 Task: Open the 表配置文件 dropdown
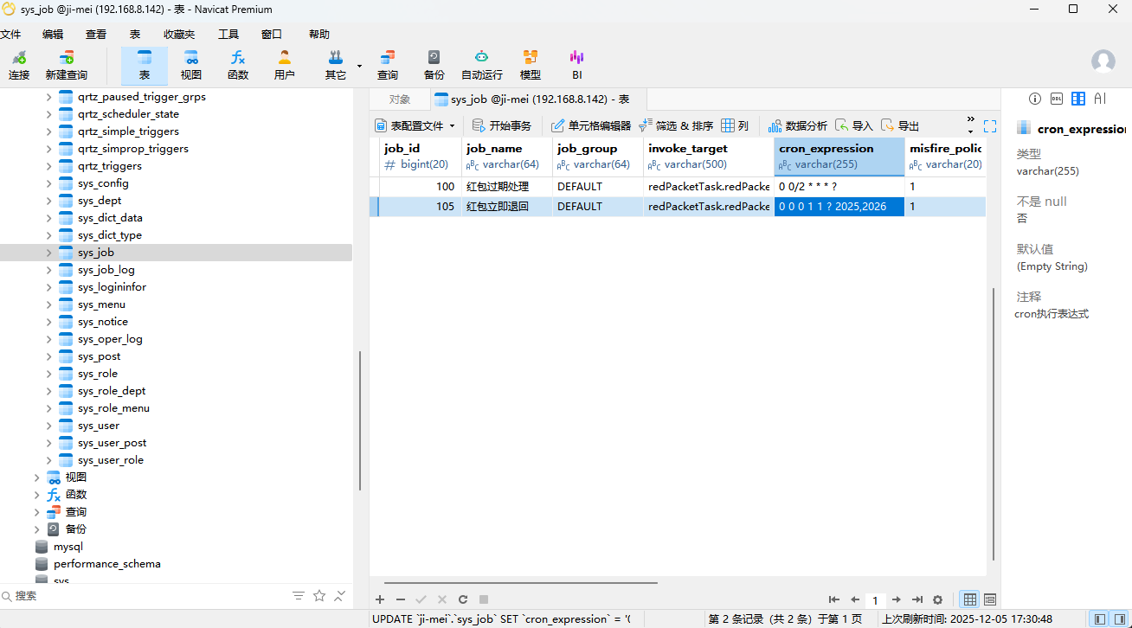[415, 125]
